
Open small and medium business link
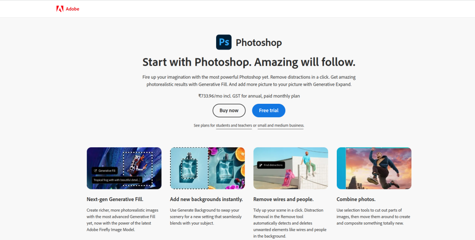point(281,125)
